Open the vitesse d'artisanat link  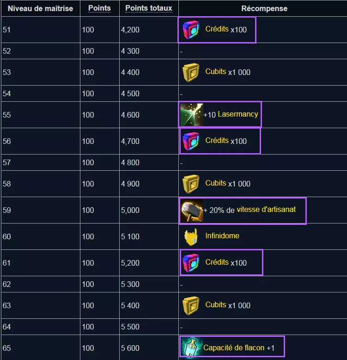point(266,210)
